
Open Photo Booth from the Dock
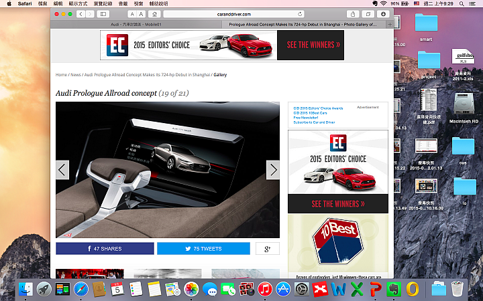[x=246, y=289]
